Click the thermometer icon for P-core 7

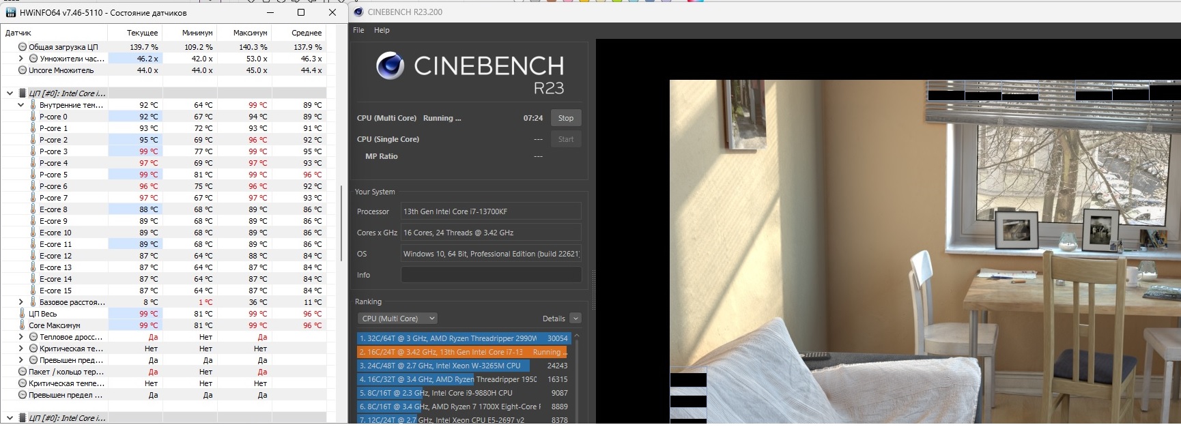click(x=33, y=198)
